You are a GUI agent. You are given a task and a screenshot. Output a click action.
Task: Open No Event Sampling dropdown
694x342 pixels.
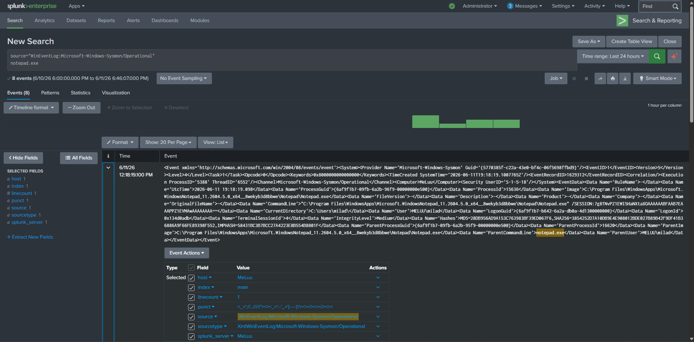[x=184, y=78]
